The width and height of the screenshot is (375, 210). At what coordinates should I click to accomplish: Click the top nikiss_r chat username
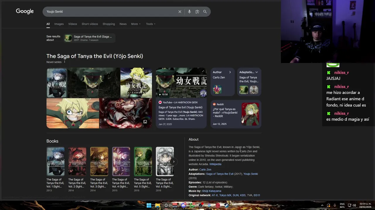342,73
